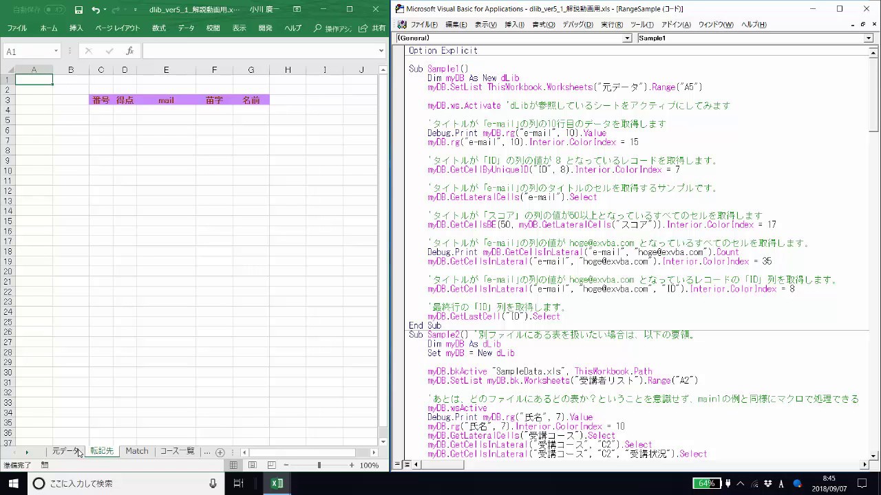Click the macro record icon in status bar
The width and height of the screenshot is (881, 495).
(45, 465)
